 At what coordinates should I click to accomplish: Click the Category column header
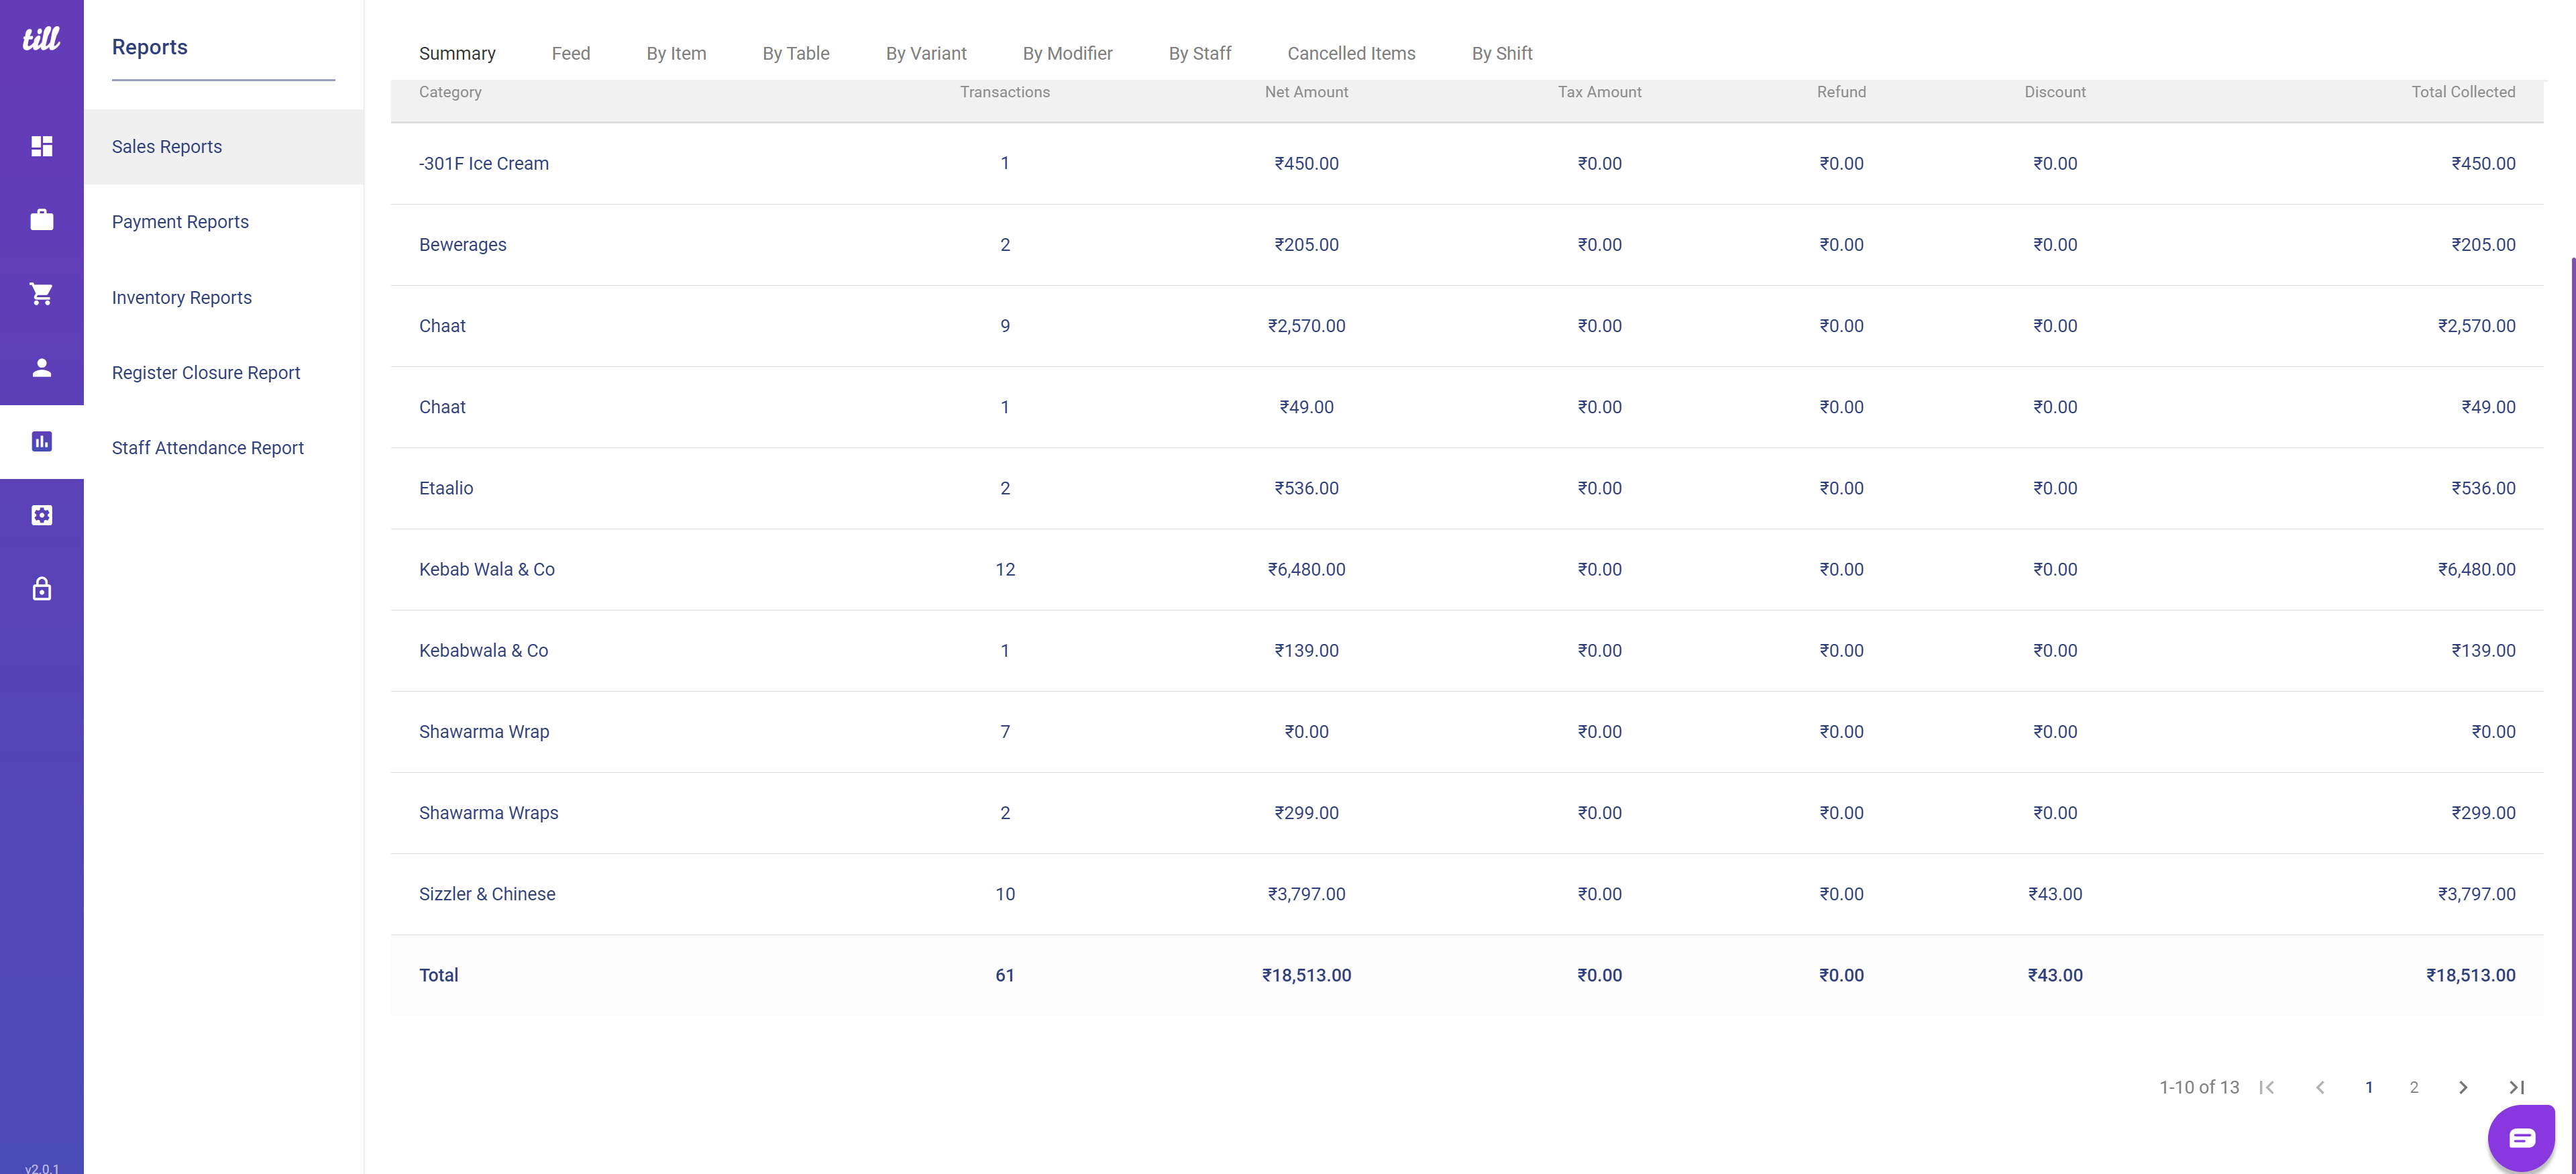[450, 92]
